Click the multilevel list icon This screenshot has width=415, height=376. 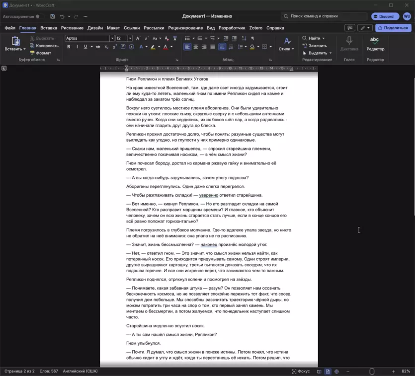tap(212, 38)
